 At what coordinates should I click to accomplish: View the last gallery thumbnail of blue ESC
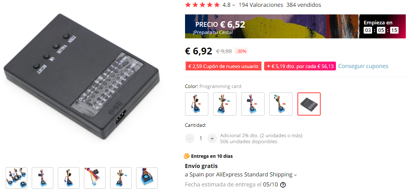click(x=147, y=178)
